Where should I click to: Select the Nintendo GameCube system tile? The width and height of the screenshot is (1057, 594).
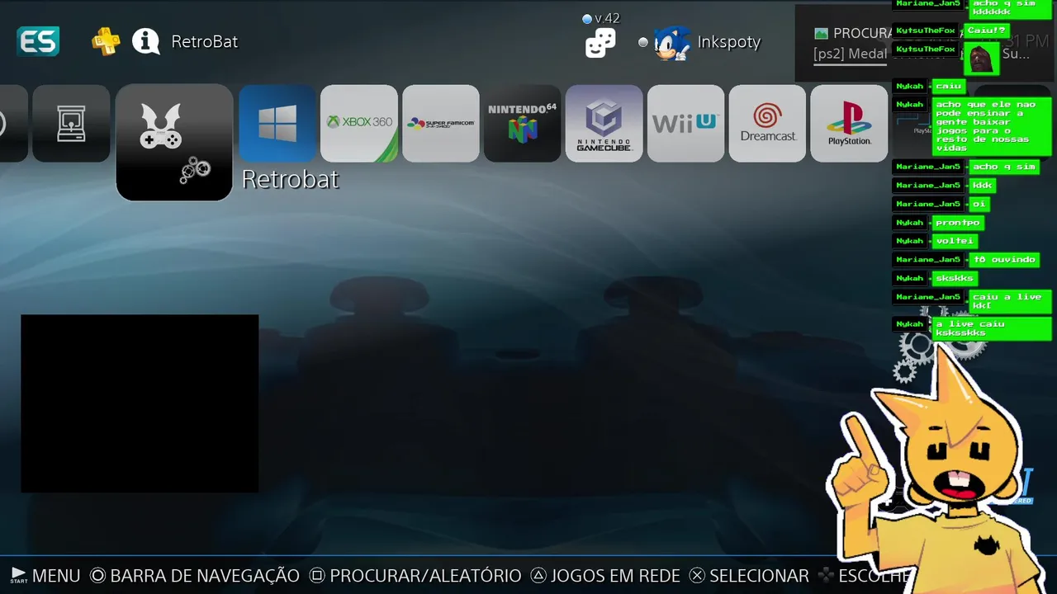click(604, 124)
